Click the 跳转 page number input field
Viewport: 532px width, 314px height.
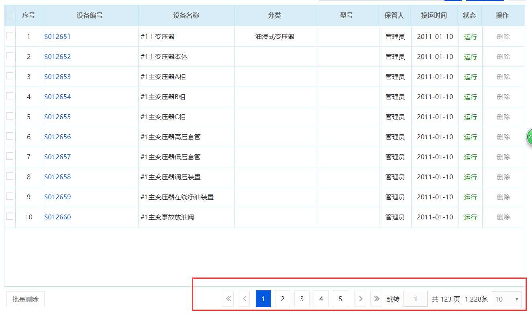(x=415, y=299)
